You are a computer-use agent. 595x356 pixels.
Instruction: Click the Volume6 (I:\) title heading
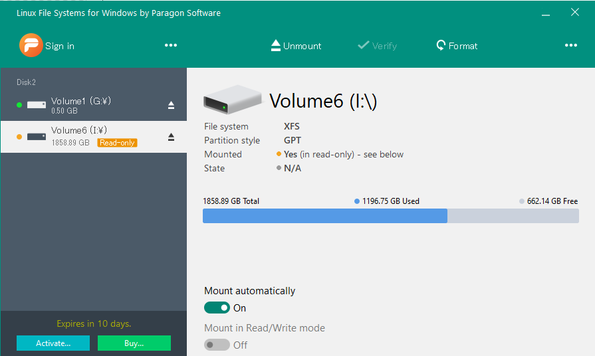click(x=323, y=101)
